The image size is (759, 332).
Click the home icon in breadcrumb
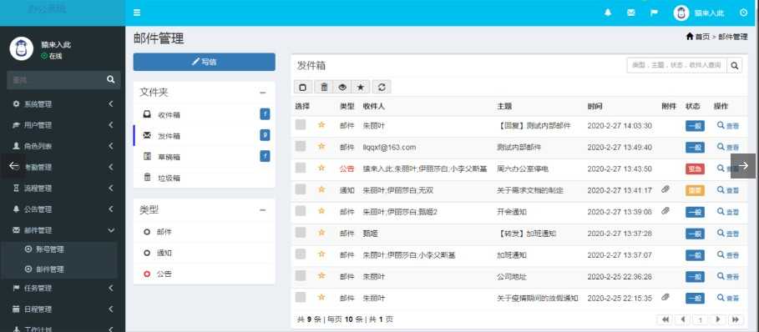tap(690, 36)
